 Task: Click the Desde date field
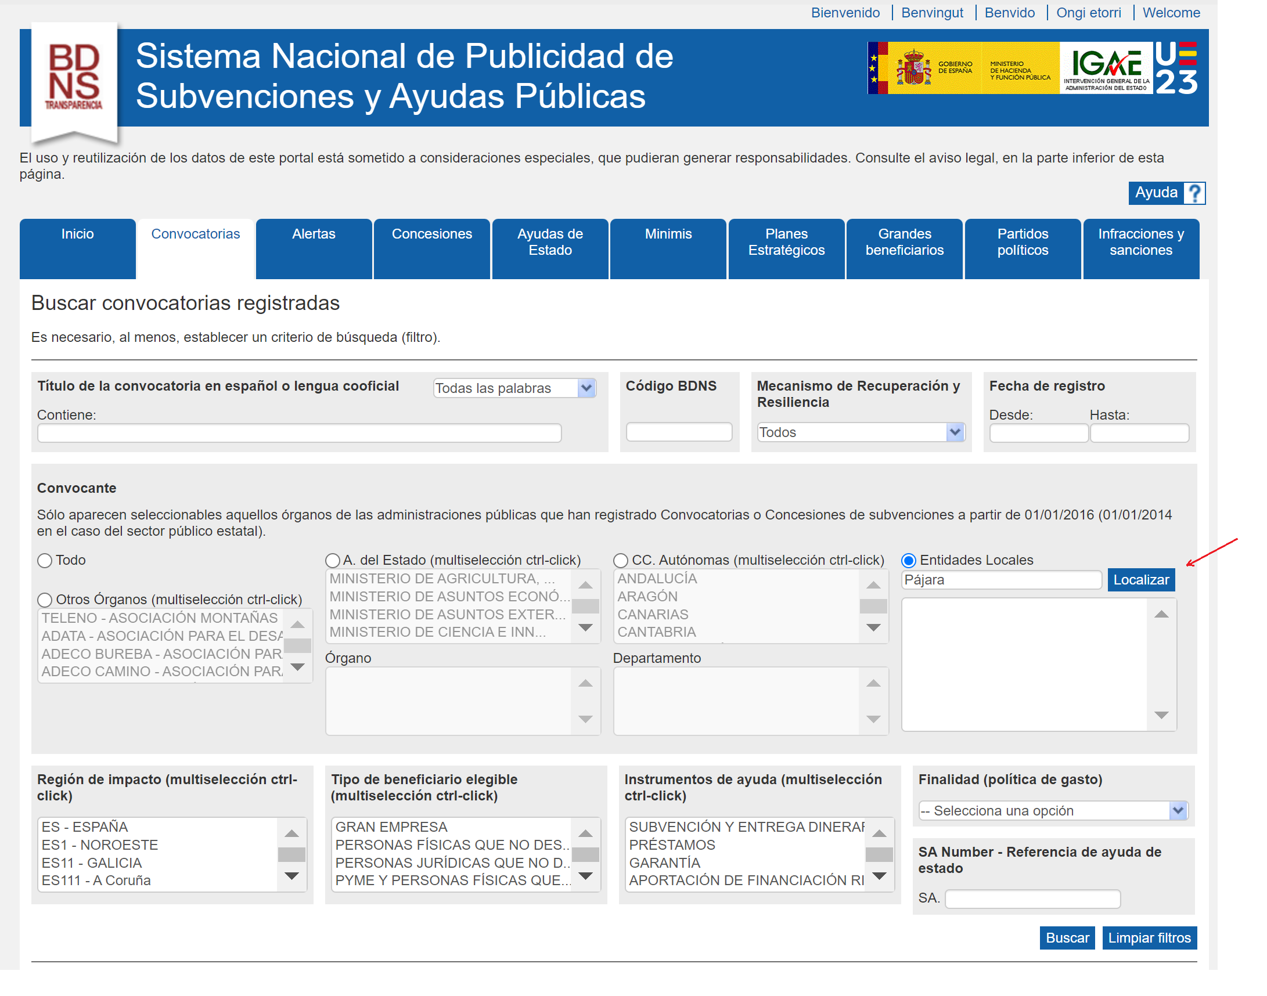1039,433
